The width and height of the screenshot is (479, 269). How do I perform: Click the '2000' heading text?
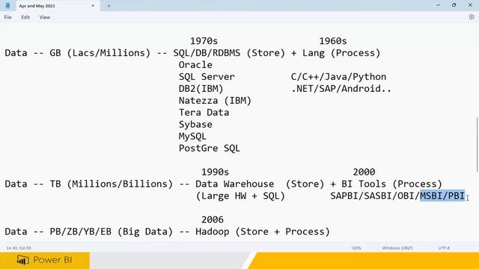(x=364, y=173)
